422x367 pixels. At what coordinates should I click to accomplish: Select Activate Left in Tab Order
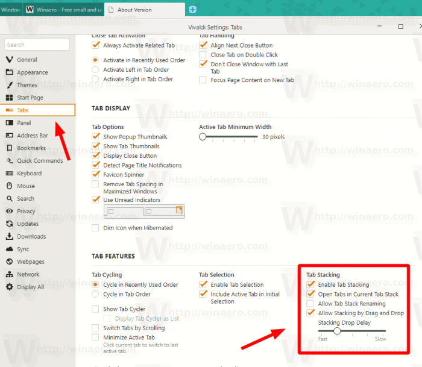[x=95, y=69]
